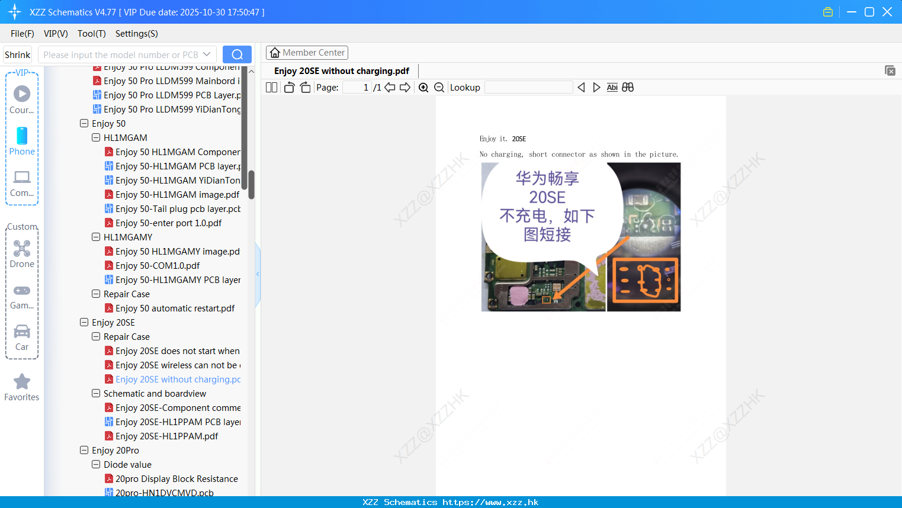Click the Lookup text field
This screenshot has width=902, height=508.
click(528, 87)
